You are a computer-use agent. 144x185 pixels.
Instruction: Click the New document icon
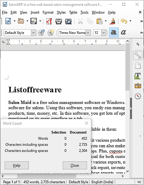tap(8, 21)
